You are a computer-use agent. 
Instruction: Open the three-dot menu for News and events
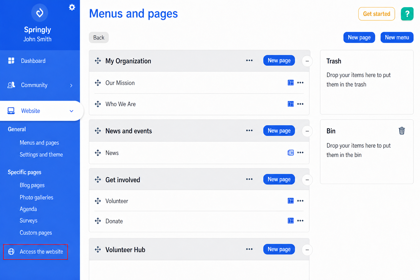249,130
